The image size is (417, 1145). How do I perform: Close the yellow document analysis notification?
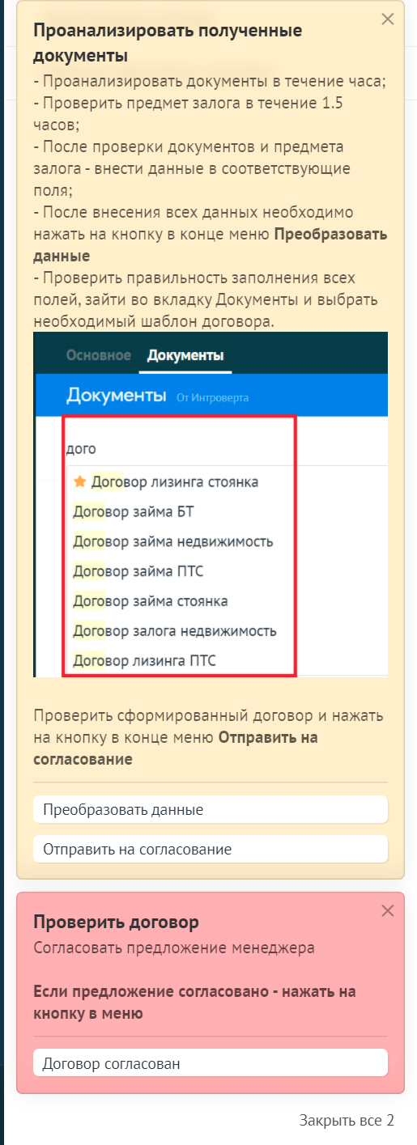(388, 19)
